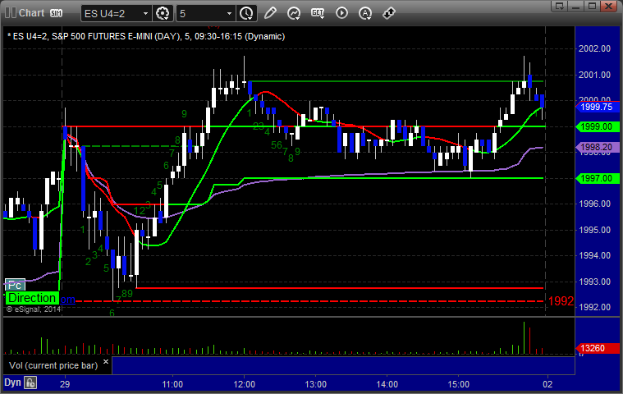The height and width of the screenshot is (394, 623).
Task: Click the circular play replay icon
Action: click(x=341, y=13)
